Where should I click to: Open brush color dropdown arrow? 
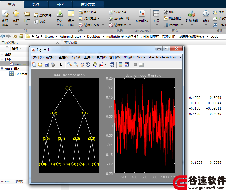point(105,64)
